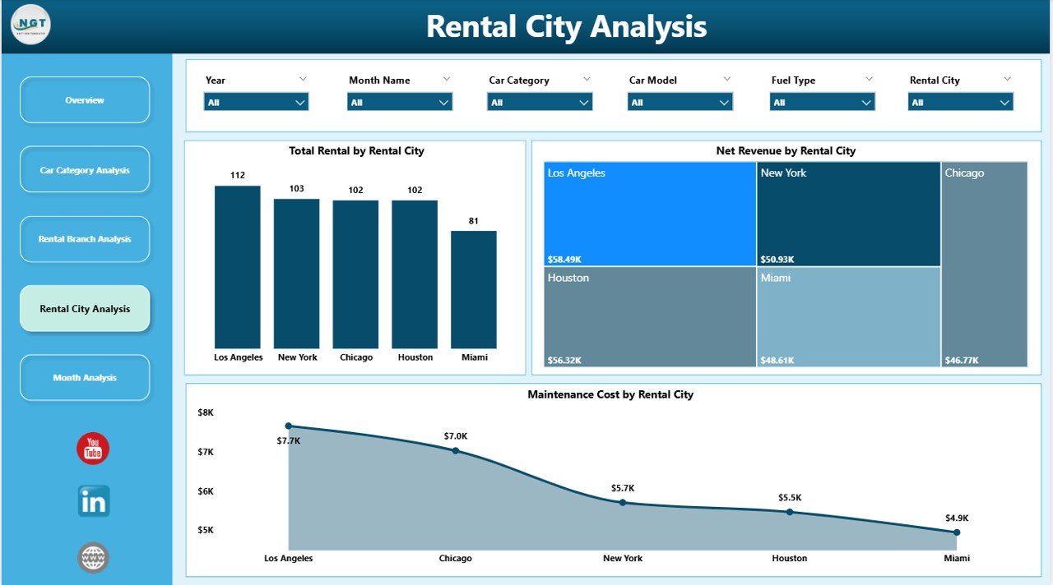Click the NGT logo in the top left corner
This screenshot has width=1053, height=585.
[x=30, y=25]
